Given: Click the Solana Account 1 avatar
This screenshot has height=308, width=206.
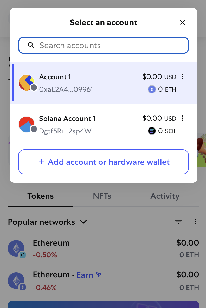Looking at the screenshot, I should click(27, 124).
